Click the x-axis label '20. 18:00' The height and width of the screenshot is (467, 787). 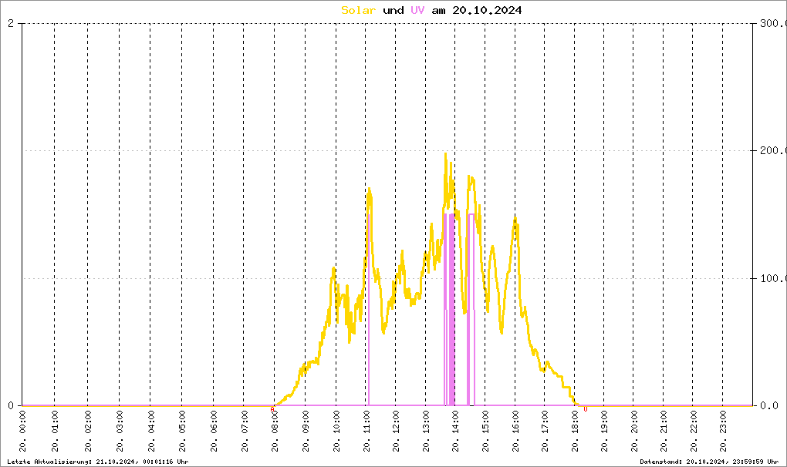[x=575, y=432]
